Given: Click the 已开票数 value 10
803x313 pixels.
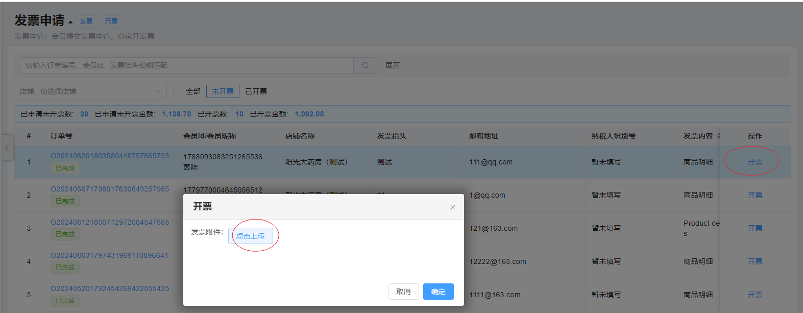Looking at the screenshot, I should click(x=239, y=114).
